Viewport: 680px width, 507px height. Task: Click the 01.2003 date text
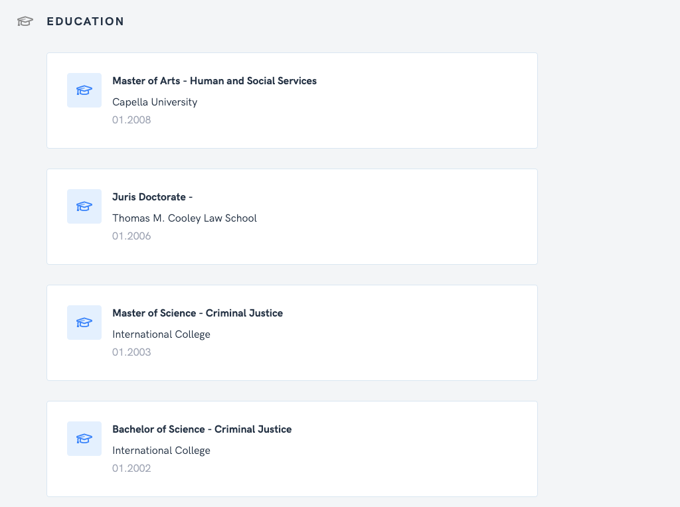pyautogui.click(x=131, y=352)
